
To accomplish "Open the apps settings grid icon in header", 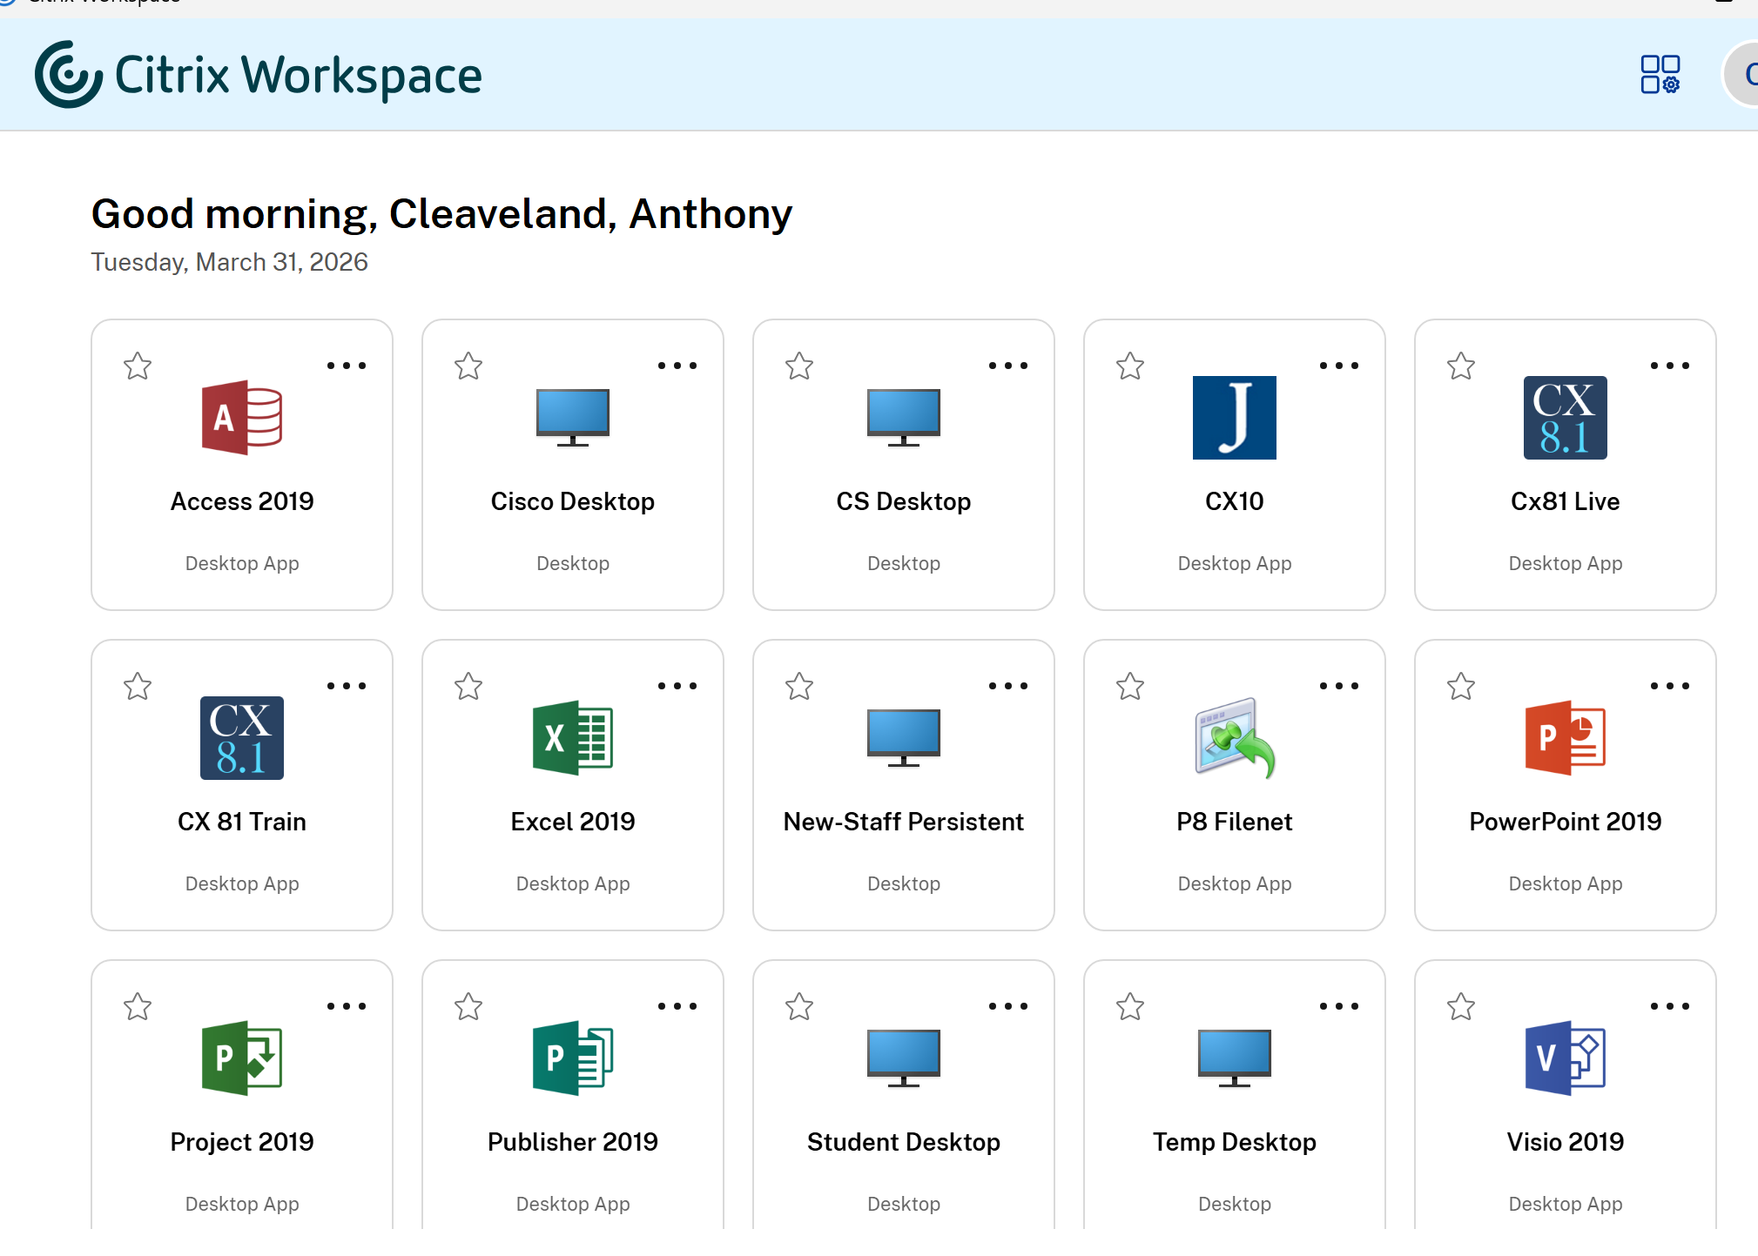I will pos(1660,75).
